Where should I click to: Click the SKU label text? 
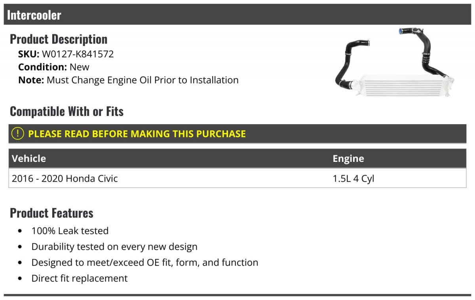pos(28,54)
